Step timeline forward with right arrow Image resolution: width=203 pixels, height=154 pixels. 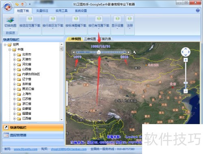(129, 52)
